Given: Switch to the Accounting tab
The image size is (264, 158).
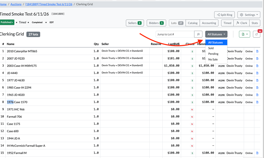Looking at the screenshot, I should pyautogui.click(x=209, y=23).
